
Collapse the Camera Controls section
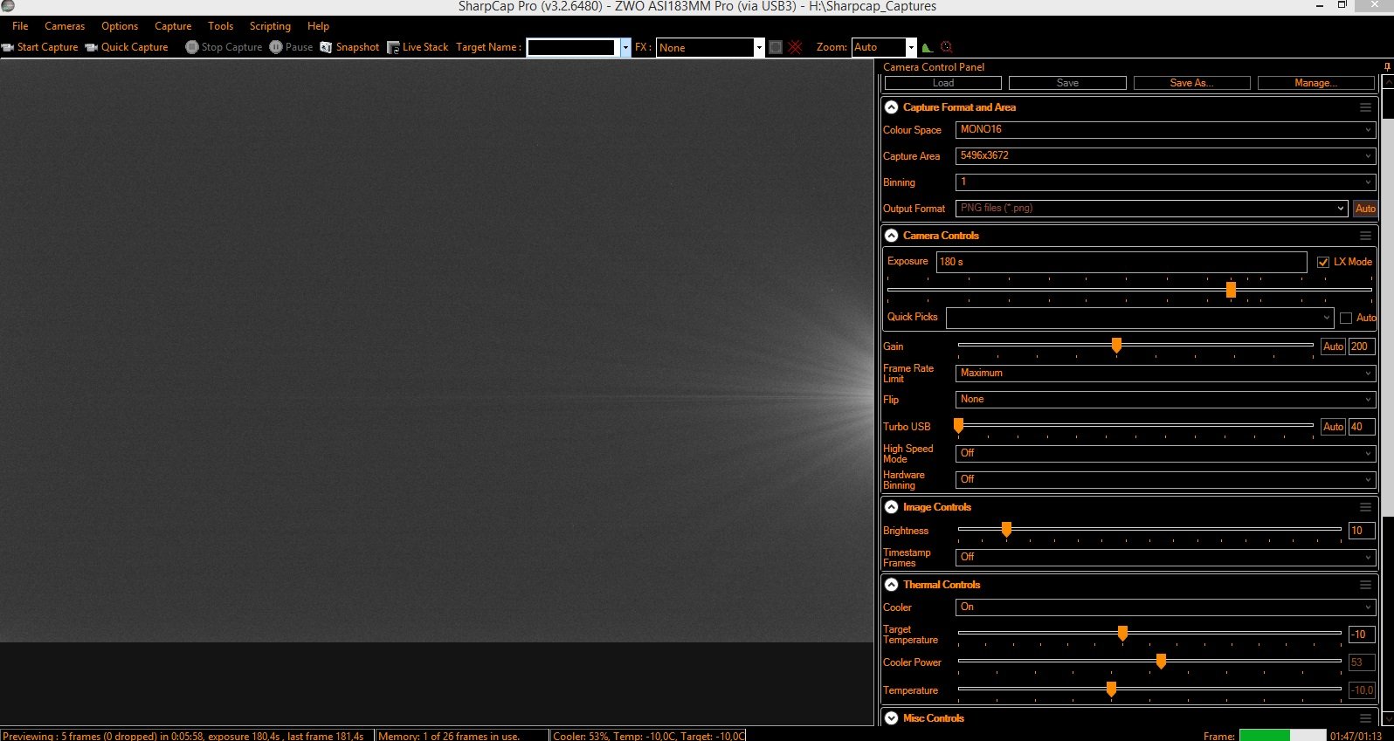[x=891, y=236]
